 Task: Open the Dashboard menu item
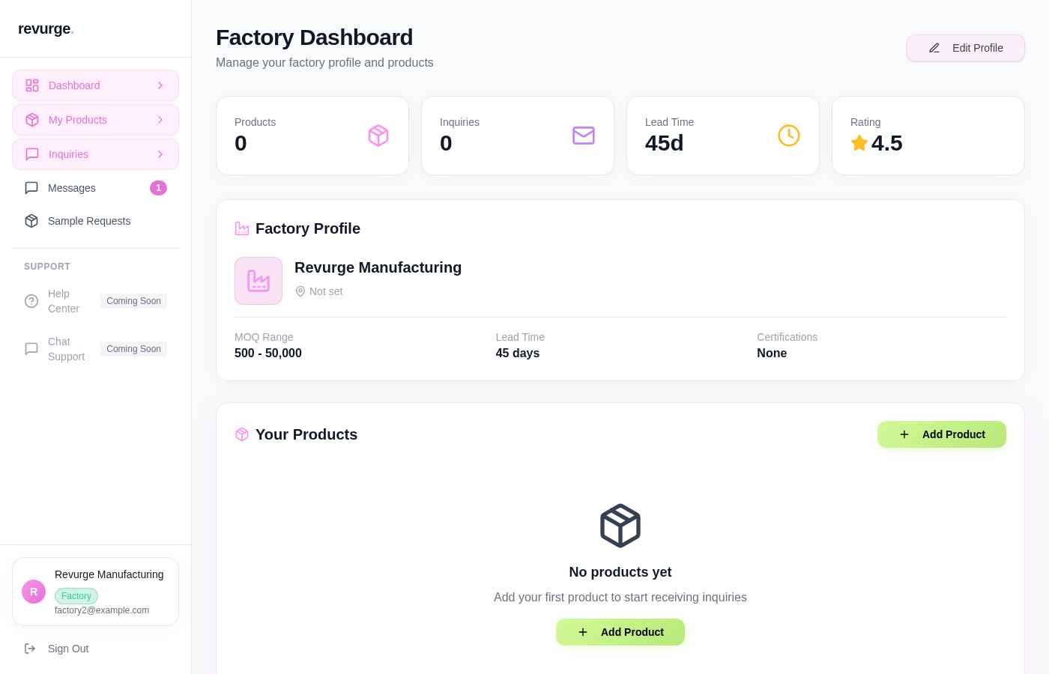95,85
